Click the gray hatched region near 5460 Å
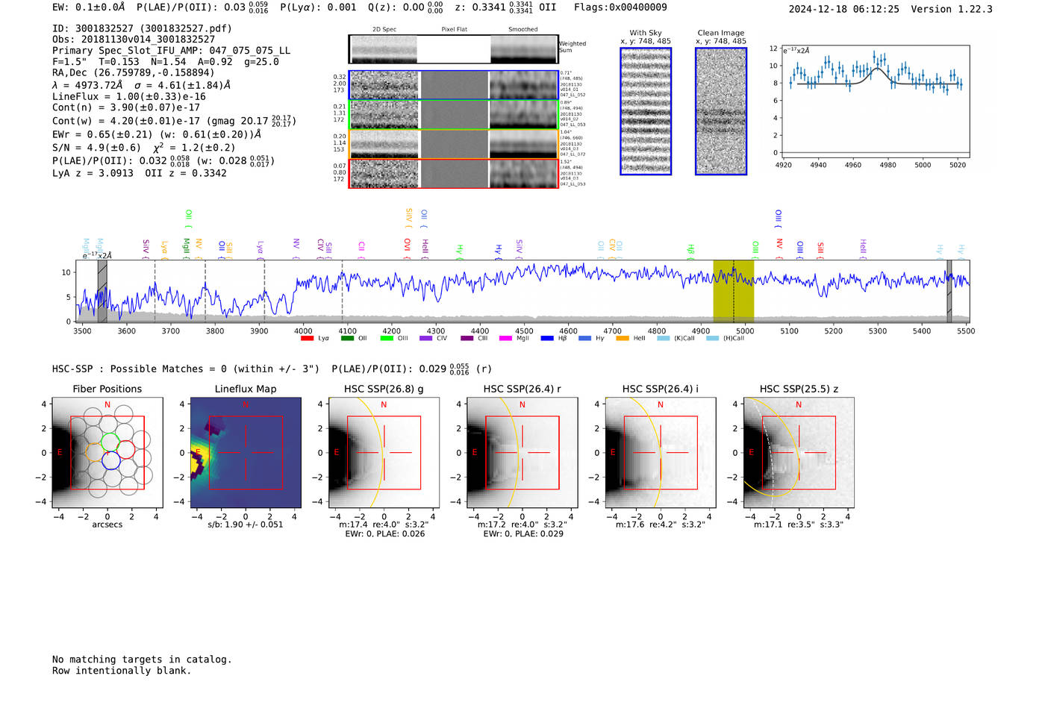Viewport: 1045px width, 711px height. pos(949,291)
